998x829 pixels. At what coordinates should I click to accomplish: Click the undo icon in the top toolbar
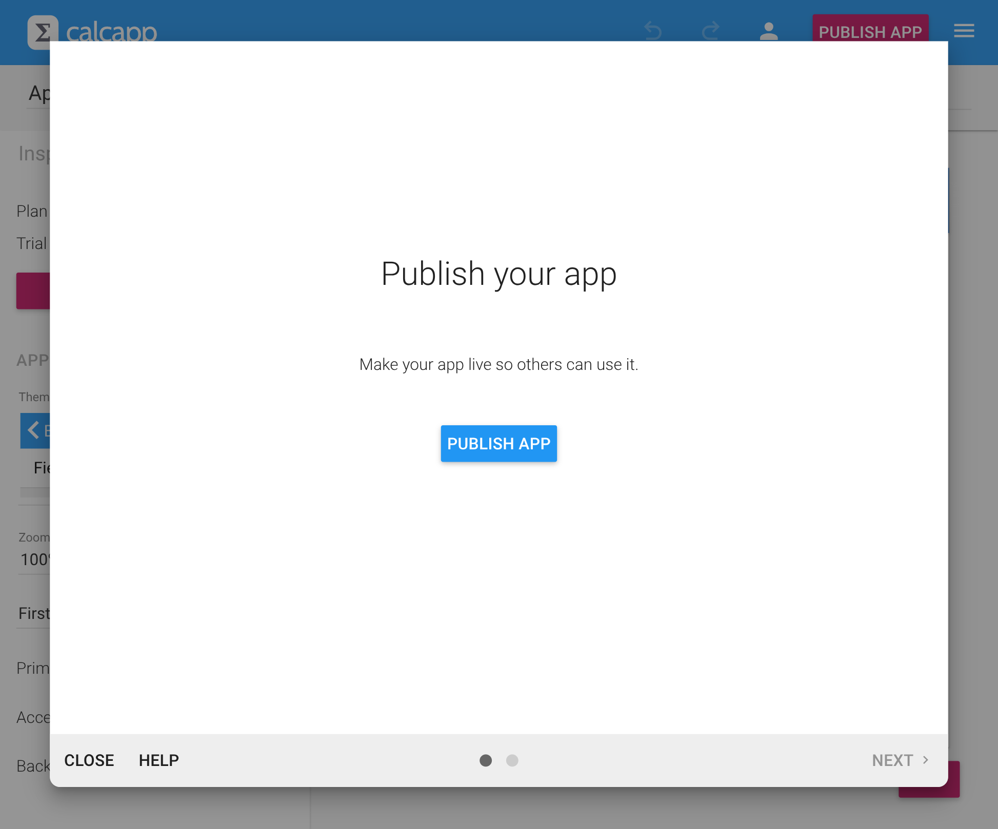point(652,30)
